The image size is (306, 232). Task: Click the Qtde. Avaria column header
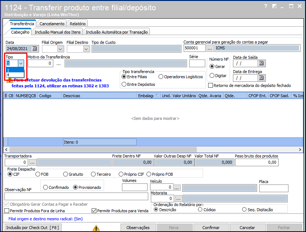click(x=210, y=96)
